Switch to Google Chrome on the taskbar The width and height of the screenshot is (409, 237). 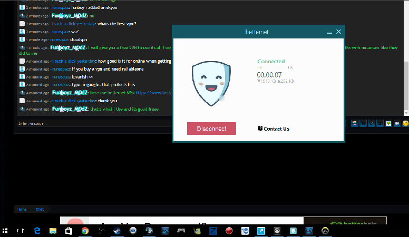point(85,231)
